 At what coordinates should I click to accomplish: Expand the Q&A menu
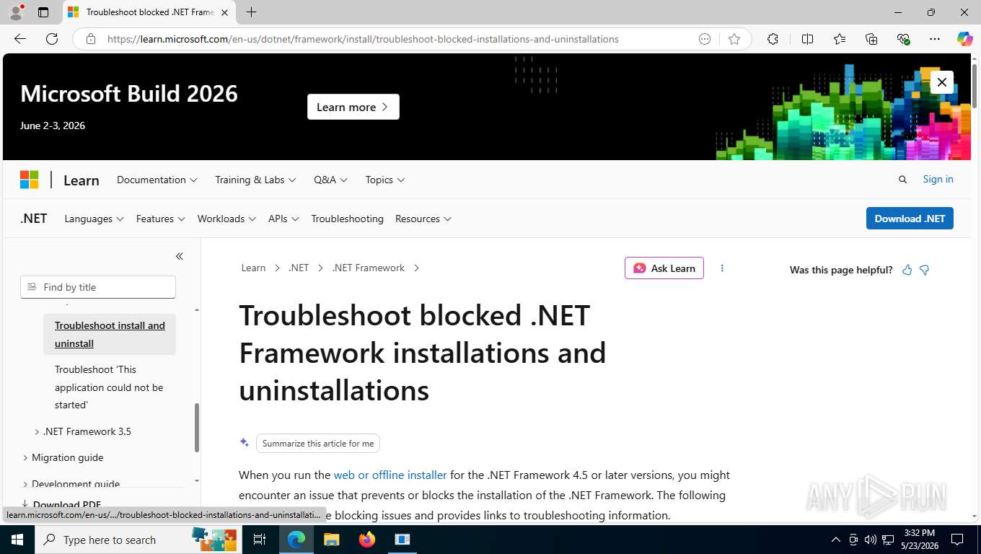(330, 180)
